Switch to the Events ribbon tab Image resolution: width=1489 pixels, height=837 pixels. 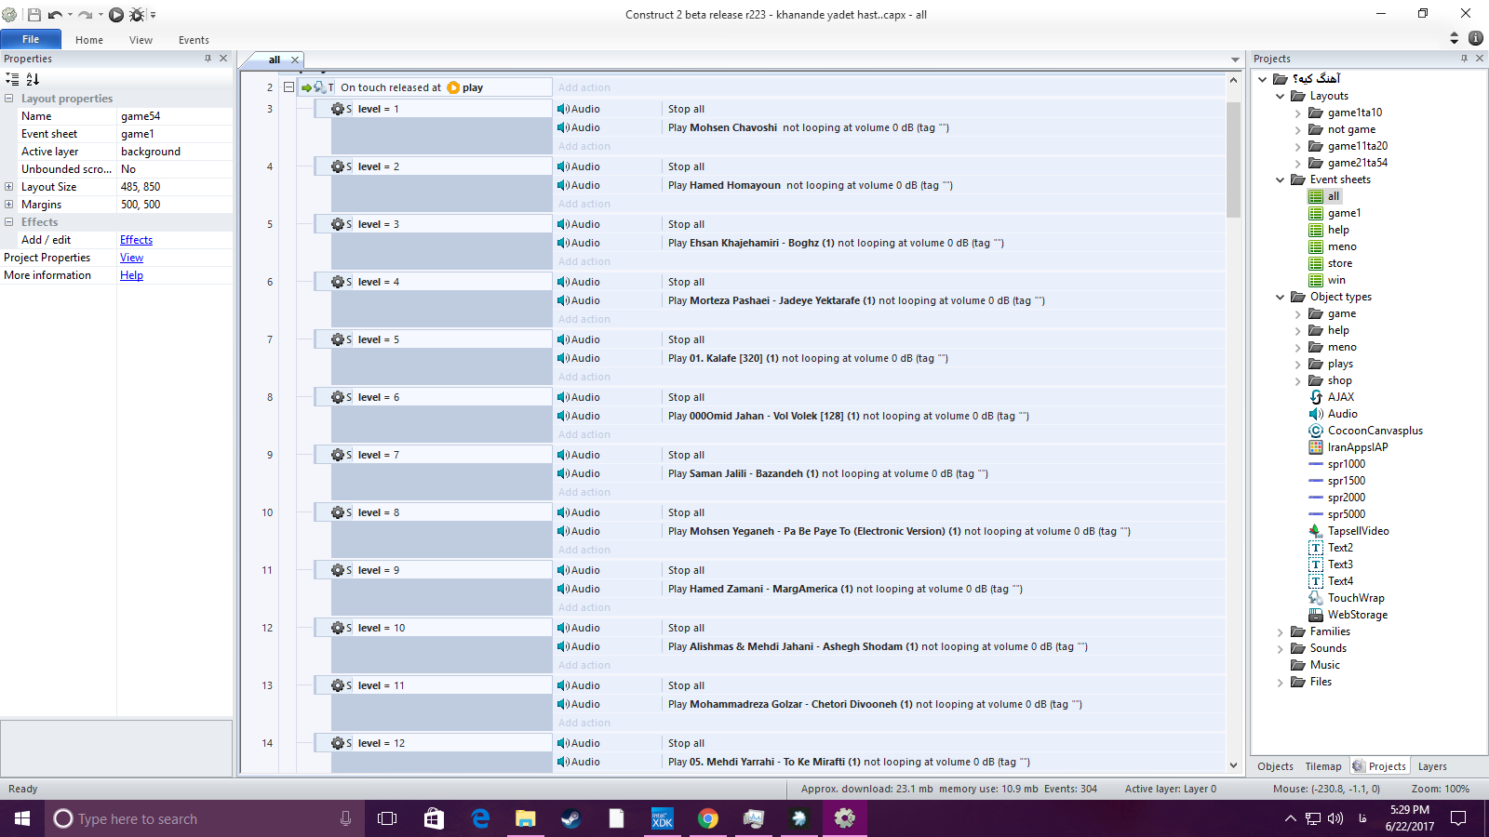(194, 40)
